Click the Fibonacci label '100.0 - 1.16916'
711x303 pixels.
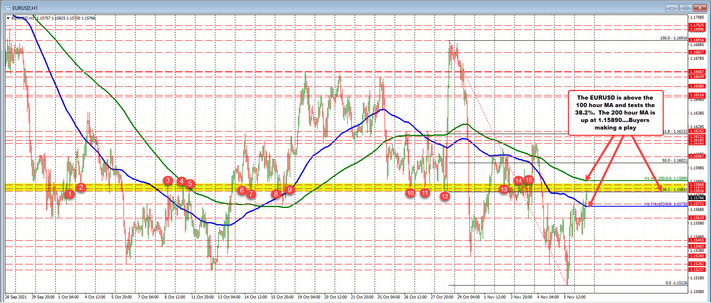point(674,38)
